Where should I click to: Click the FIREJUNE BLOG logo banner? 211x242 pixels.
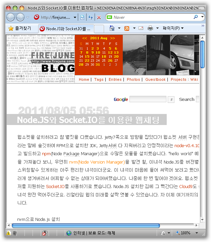[41, 59]
